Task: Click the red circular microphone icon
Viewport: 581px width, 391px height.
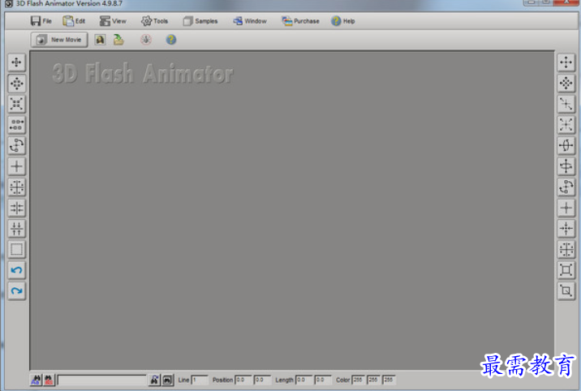Action: point(146,40)
